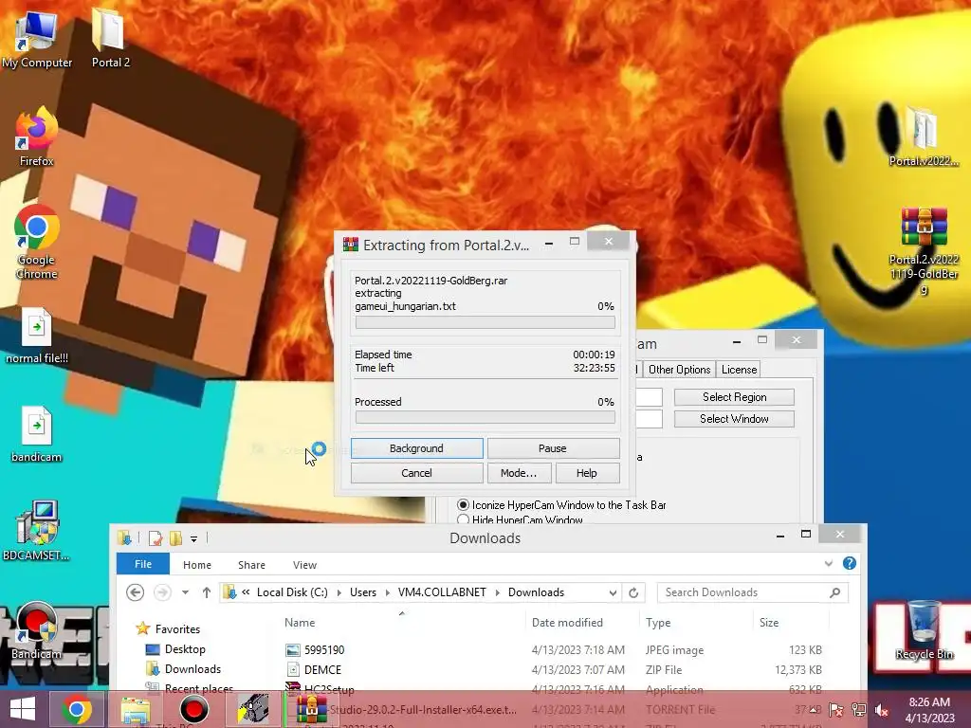Open the Windows Start button
The width and height of the screenshot is (971, 728).
[x=23, y=709]
